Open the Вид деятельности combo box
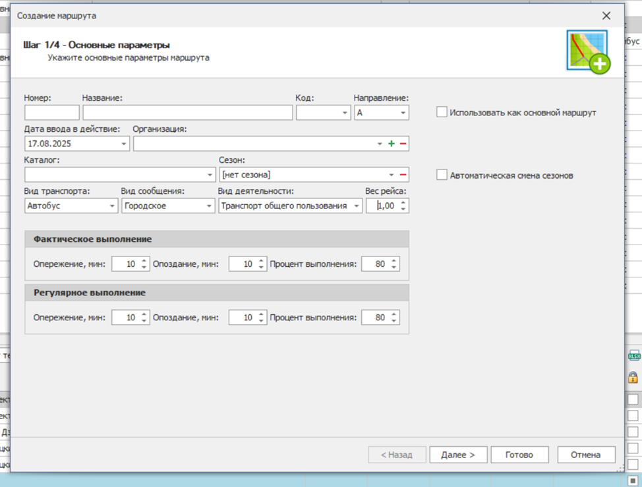Screen dimensions: 642x487 point(357,206)
